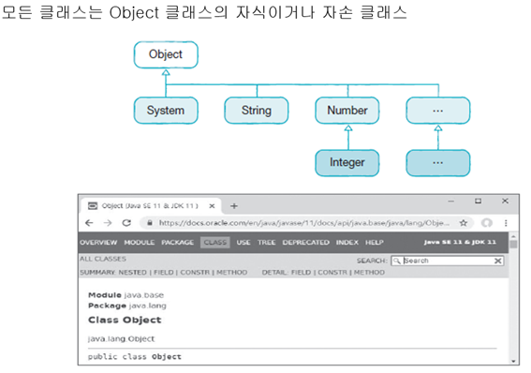Click the Class Object heading
Viewport: 531px width, 373px height.
125,320
